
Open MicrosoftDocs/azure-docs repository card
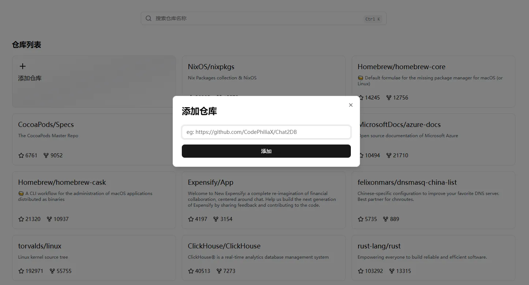[x=400, y=125]
